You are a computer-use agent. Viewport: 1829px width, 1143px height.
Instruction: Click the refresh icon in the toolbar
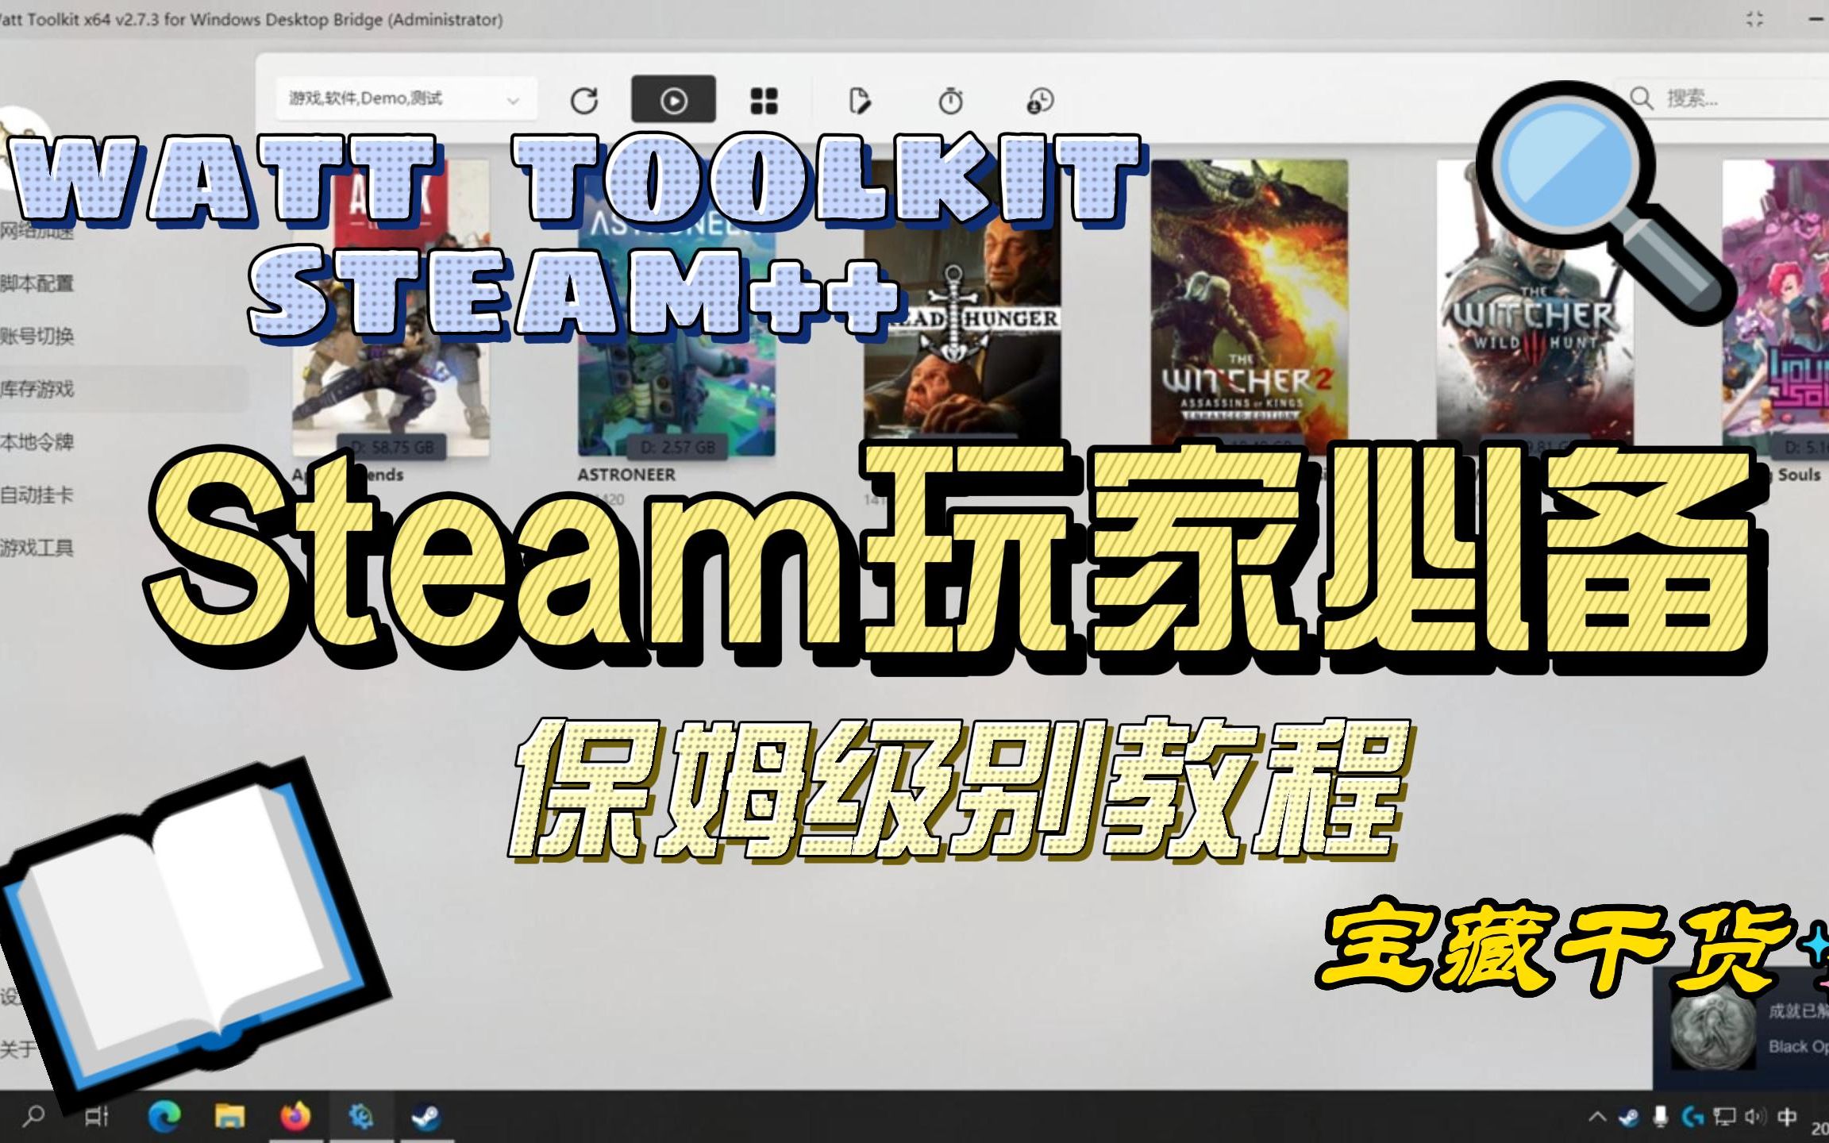click(x=584, y=101)
